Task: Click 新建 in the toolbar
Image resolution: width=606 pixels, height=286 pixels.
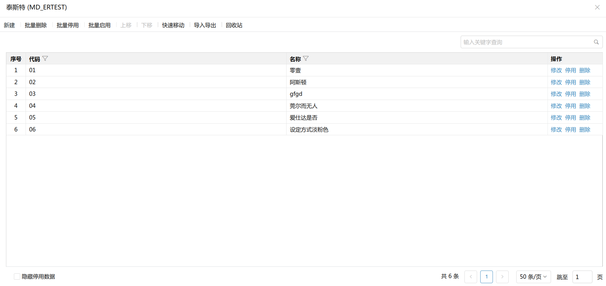Action: click(x=9, y=25)
